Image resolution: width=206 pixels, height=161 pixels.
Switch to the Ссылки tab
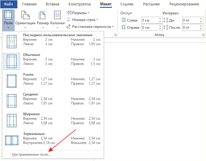click(127, 4)
